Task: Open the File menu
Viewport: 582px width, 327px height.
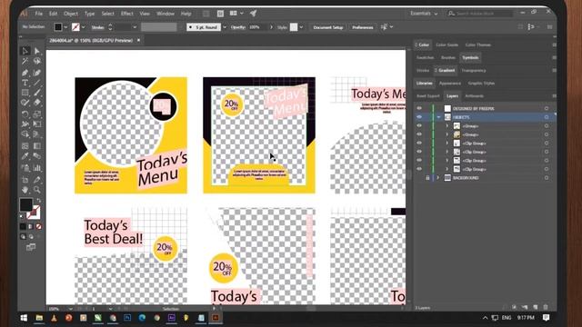Action: click(38, 14)
